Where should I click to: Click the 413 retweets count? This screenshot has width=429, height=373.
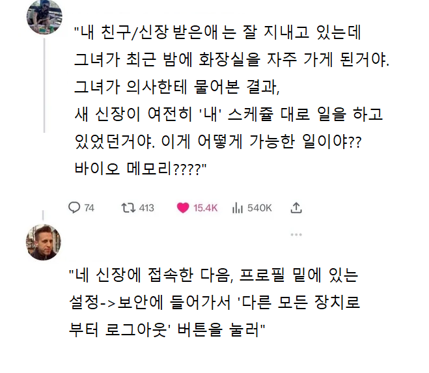(146, 208)
